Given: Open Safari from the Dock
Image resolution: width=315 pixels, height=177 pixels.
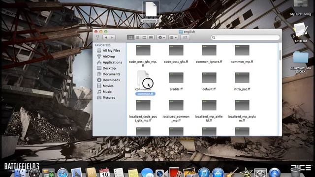Looking at the screenshot, I should pyautogui.click(x=63, y=173).
